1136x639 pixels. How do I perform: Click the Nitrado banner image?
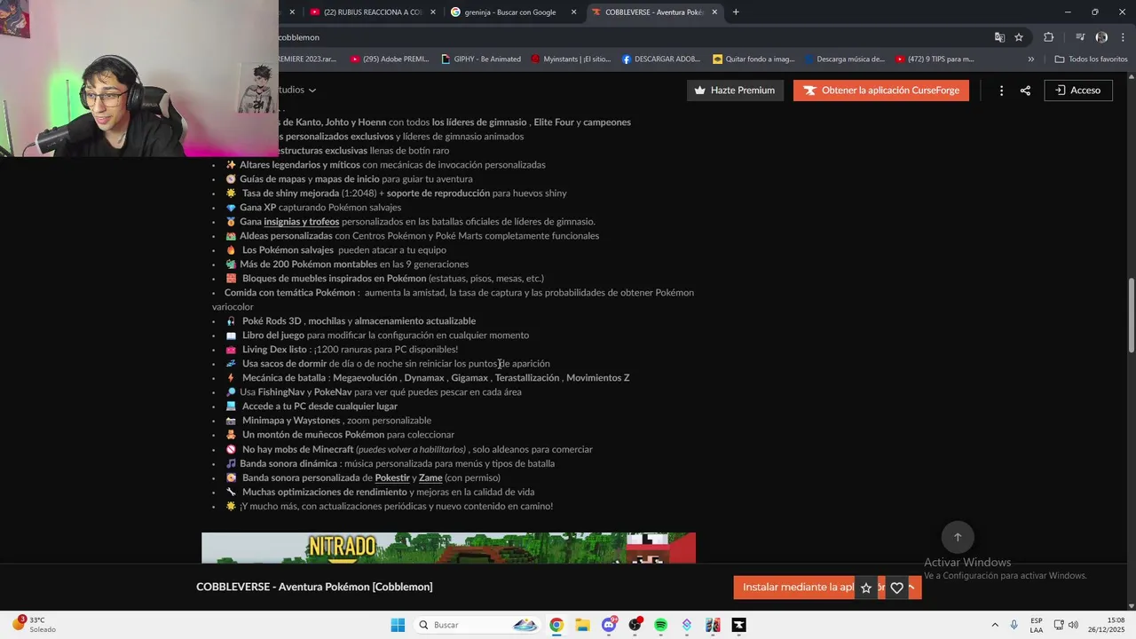pos(448,548)
